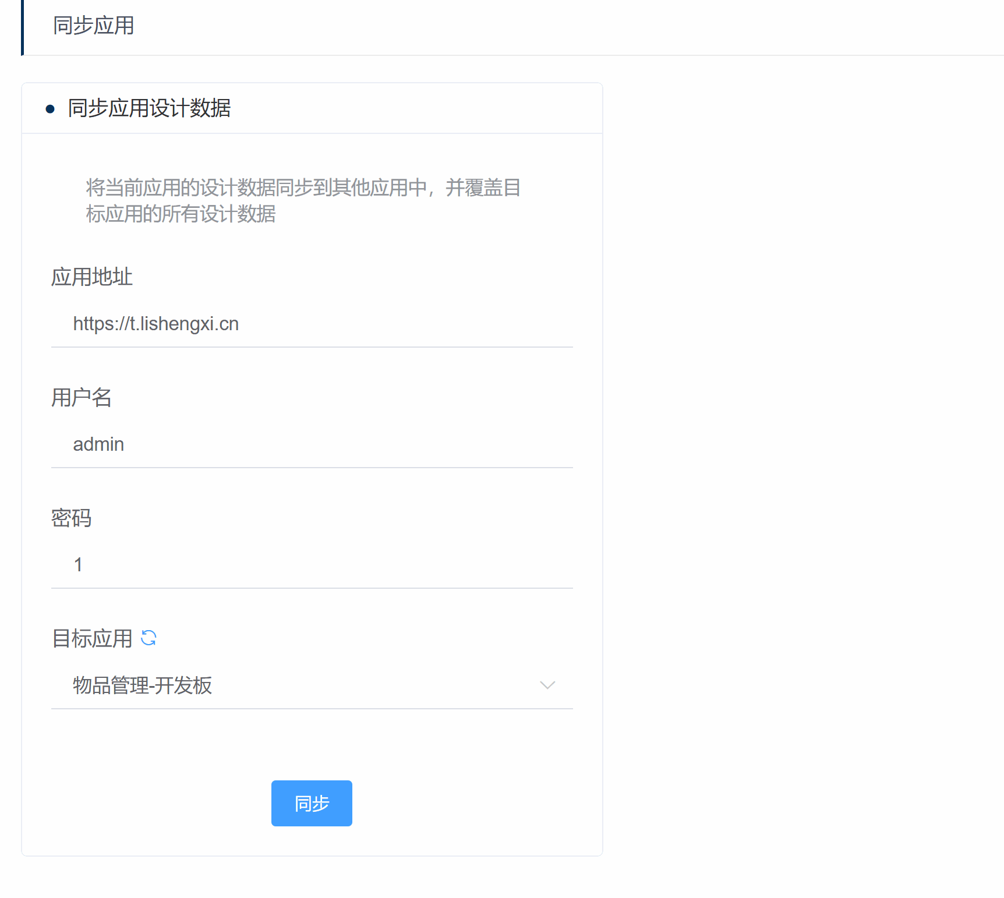Expand the target app list via chevron arrow

point(547,685)
